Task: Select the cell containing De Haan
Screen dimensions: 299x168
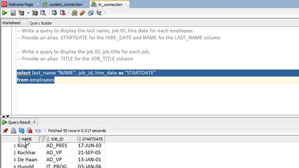Action: [31, 160]
